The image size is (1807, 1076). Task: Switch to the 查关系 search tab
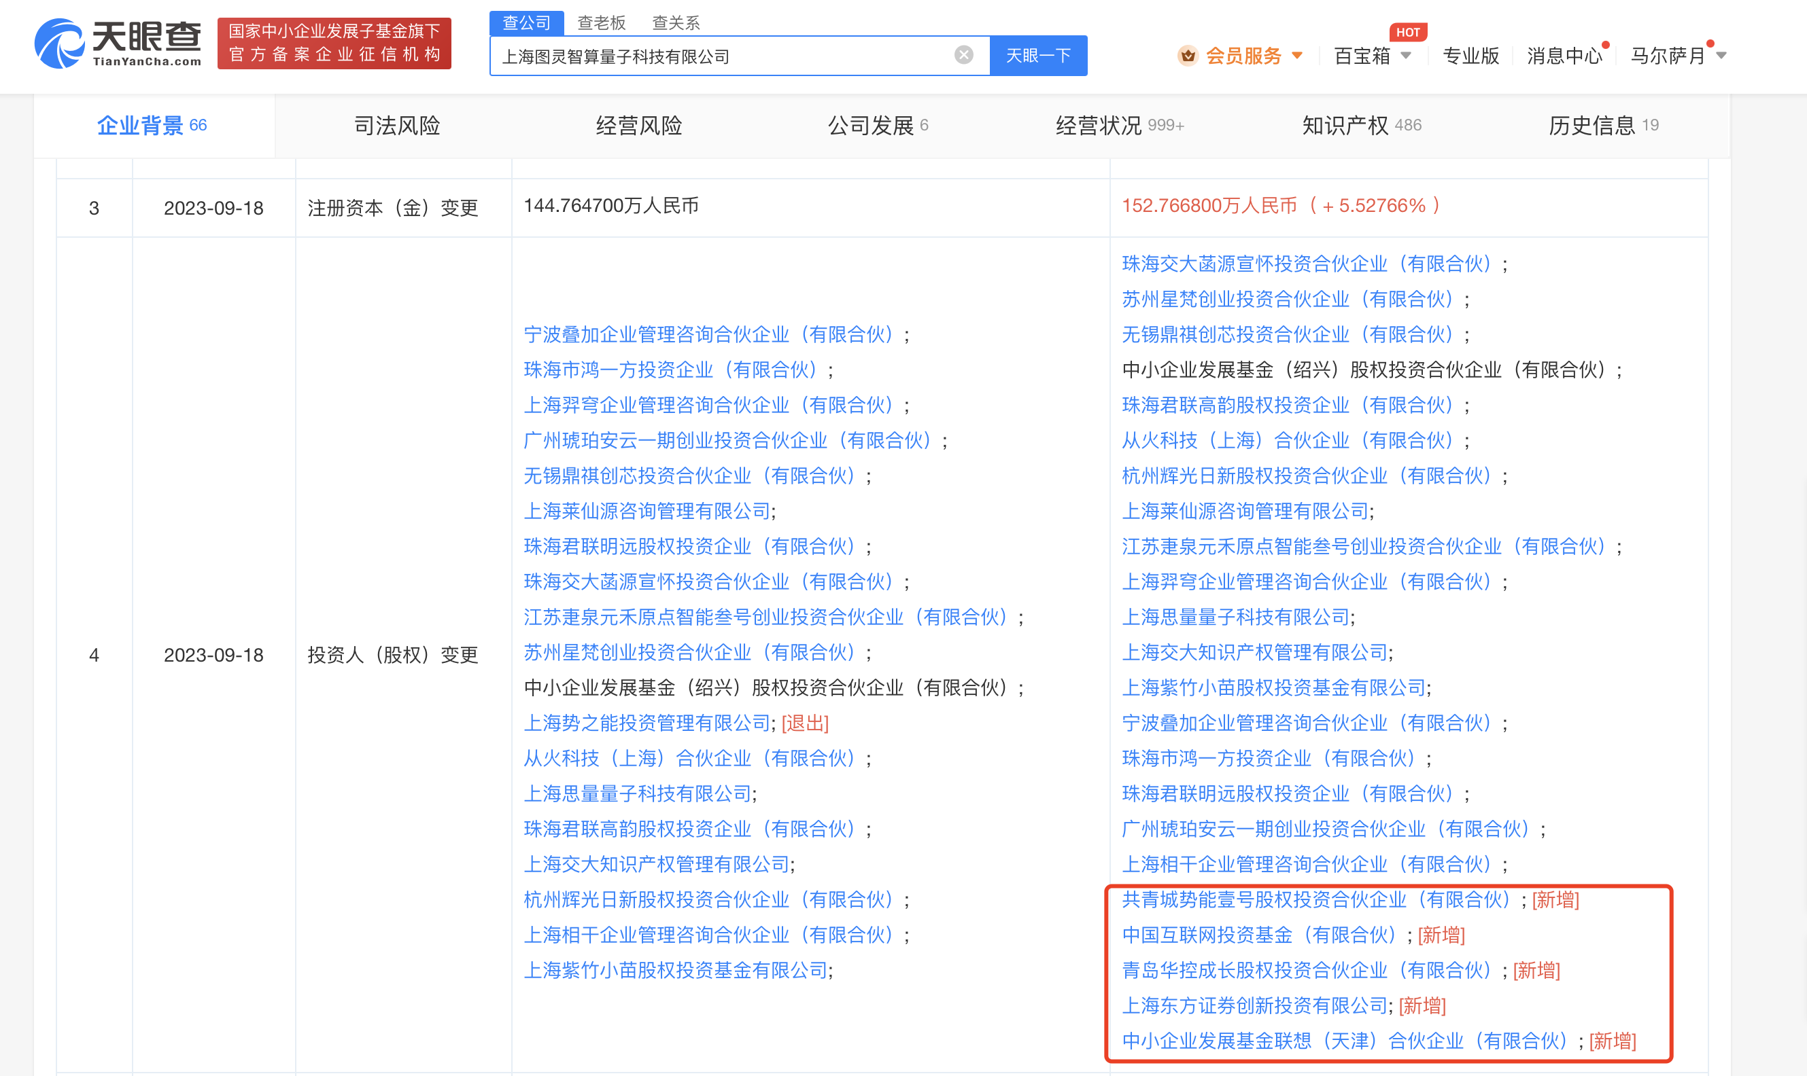pyautogui.click(x=675, y=22)
